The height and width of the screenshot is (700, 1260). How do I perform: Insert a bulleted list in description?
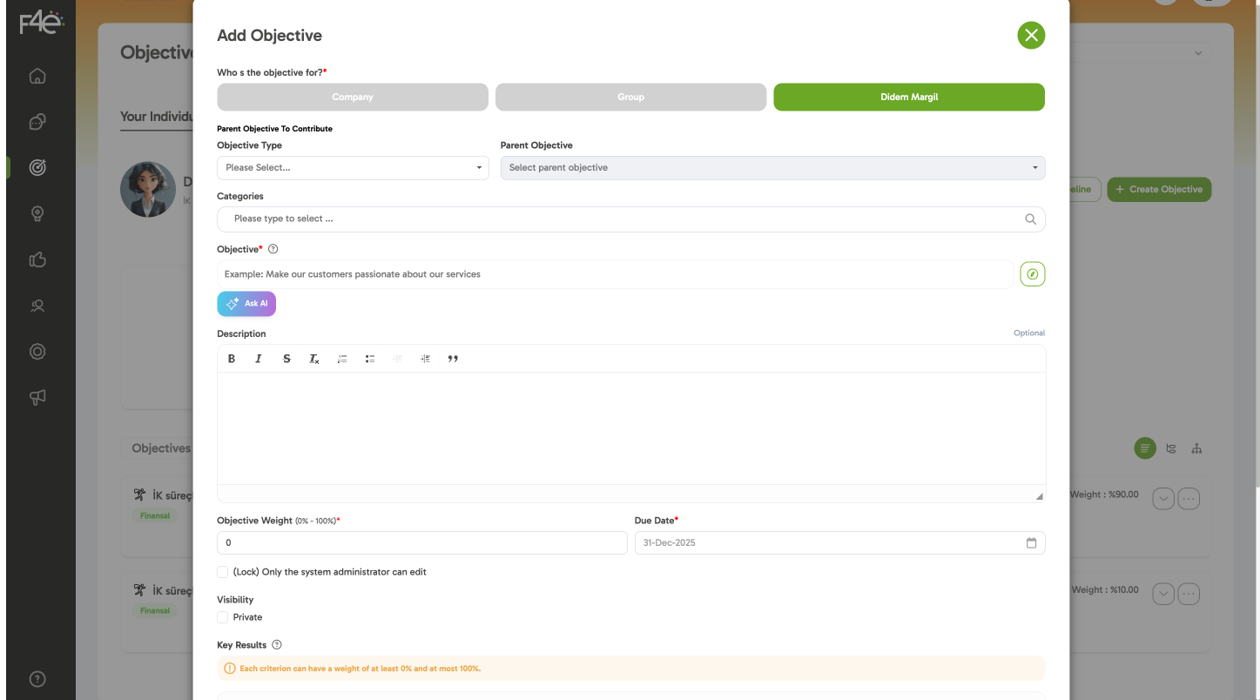click(370, 359)
